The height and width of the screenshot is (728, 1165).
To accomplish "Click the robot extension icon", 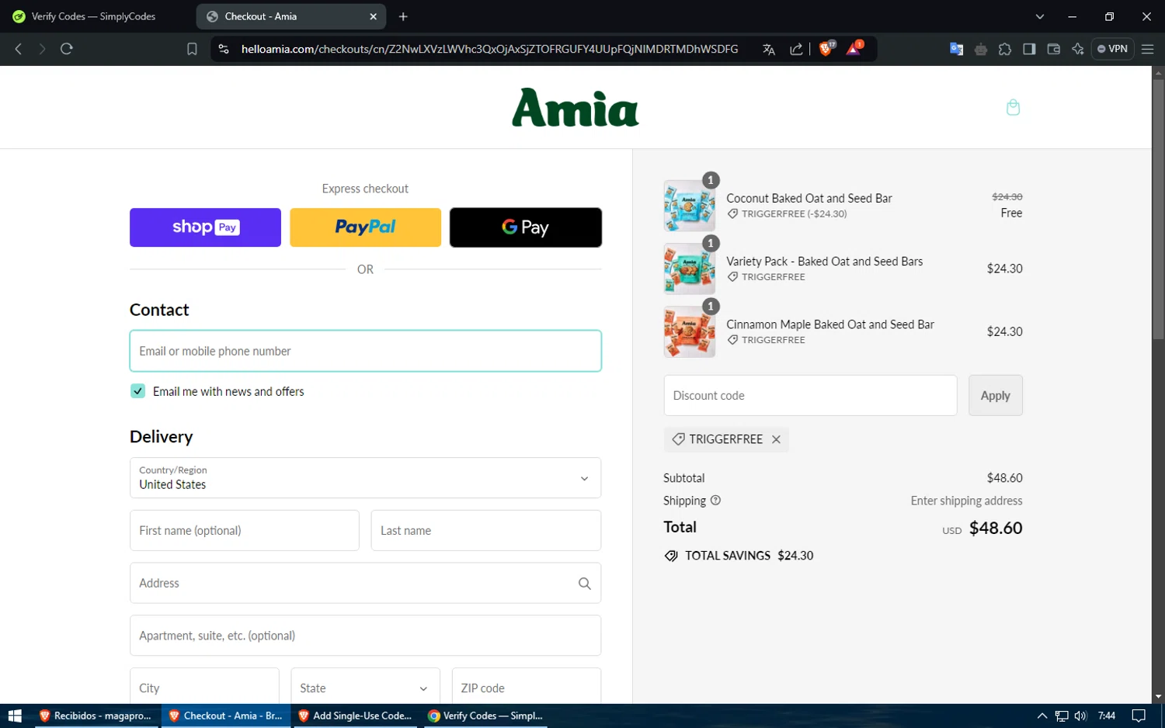I will click(x=981, y=49).
